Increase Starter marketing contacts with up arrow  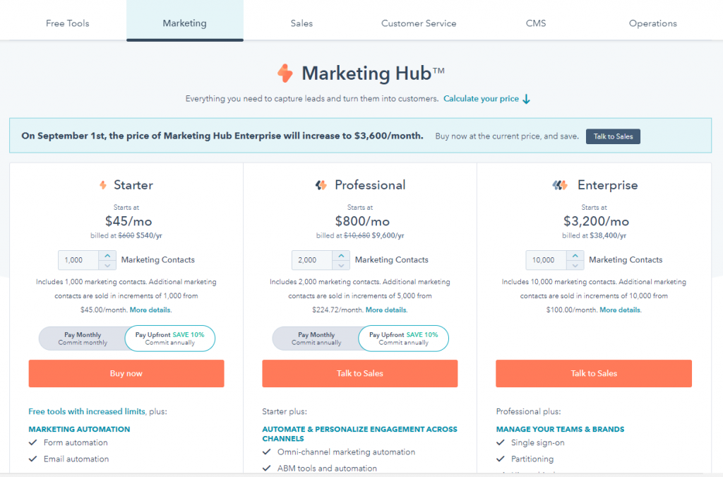107,256
